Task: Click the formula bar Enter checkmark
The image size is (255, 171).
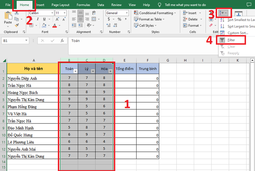Action: click(52, 41)
